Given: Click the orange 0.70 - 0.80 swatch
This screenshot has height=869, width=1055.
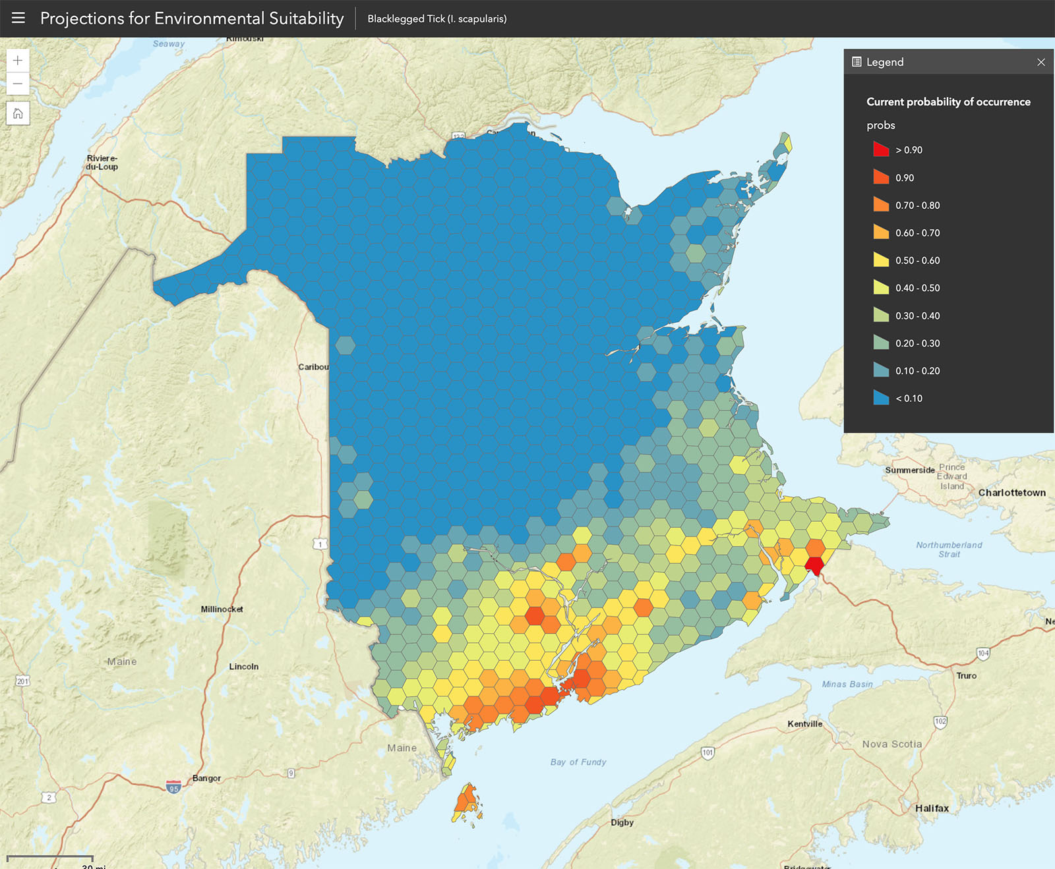Looking at the screenshot, I should point(881,205).
